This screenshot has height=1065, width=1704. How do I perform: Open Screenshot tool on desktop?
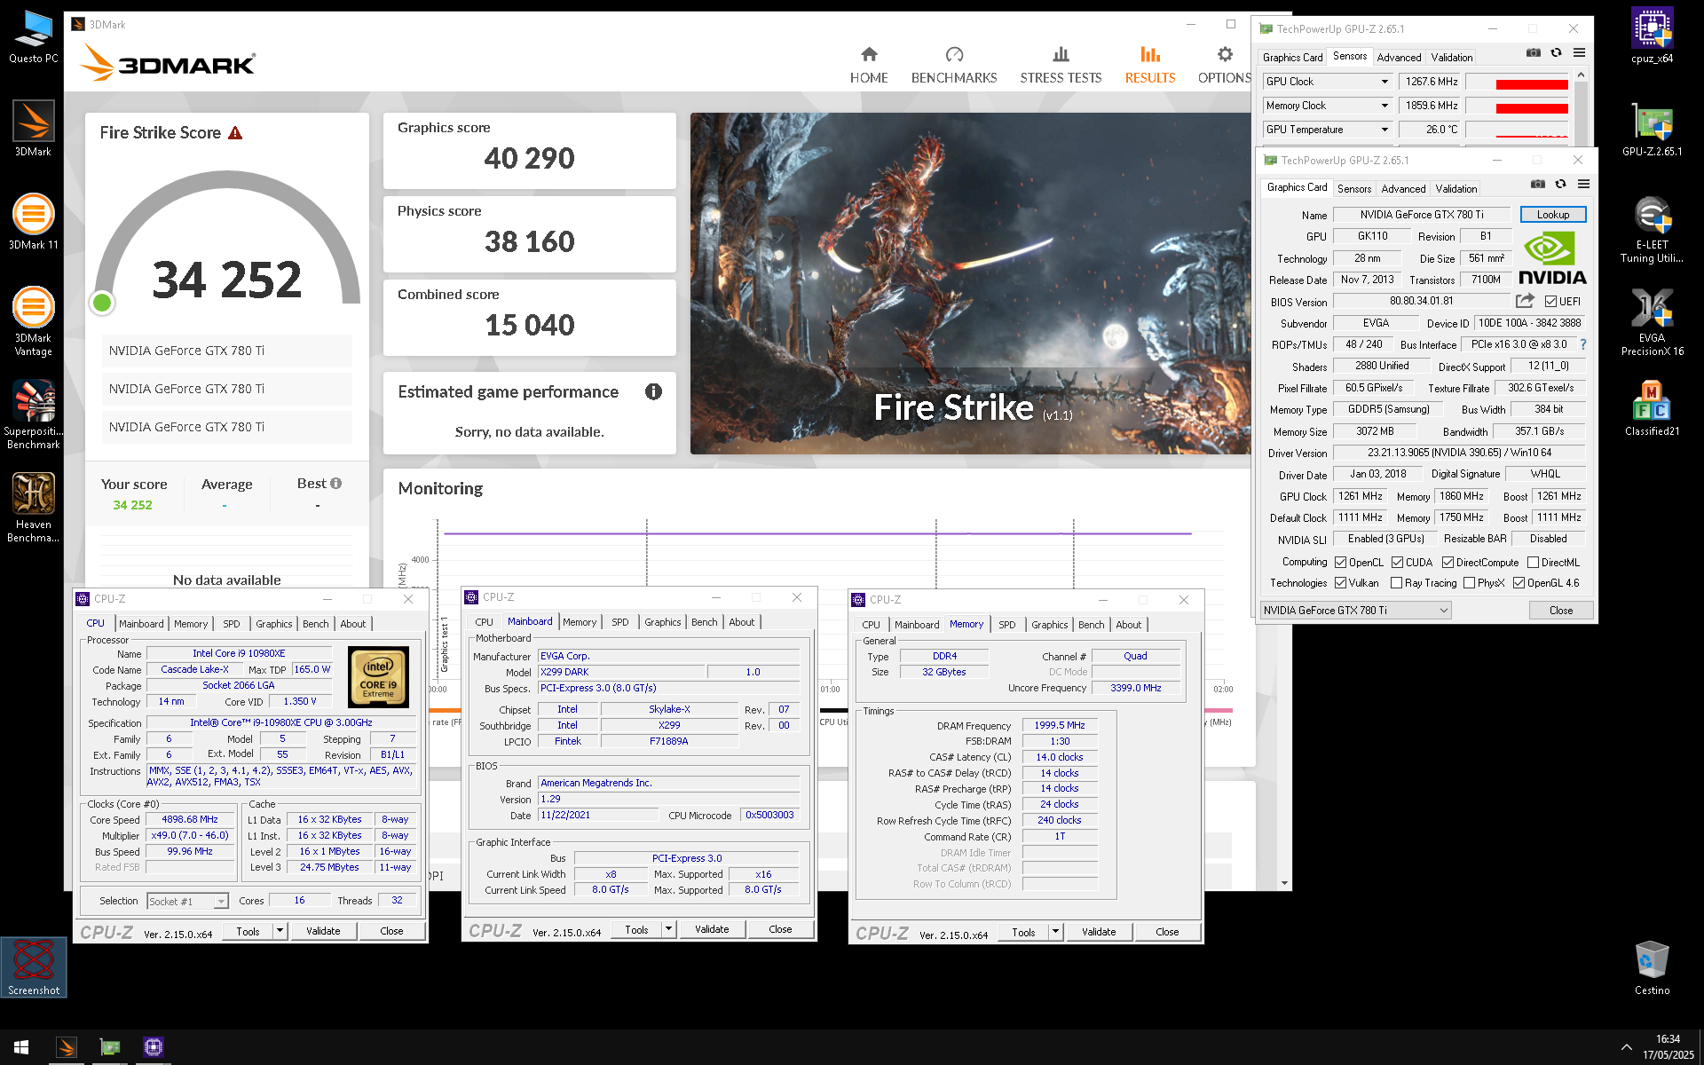click(x=34, y=967)
